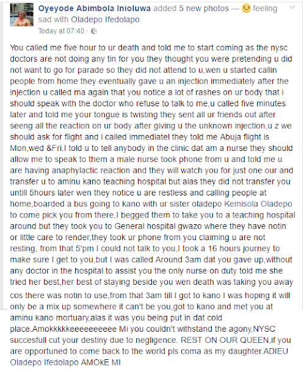Open Oyeyode Abimbola Inioluwa's profile name link

tap(95, 9)
